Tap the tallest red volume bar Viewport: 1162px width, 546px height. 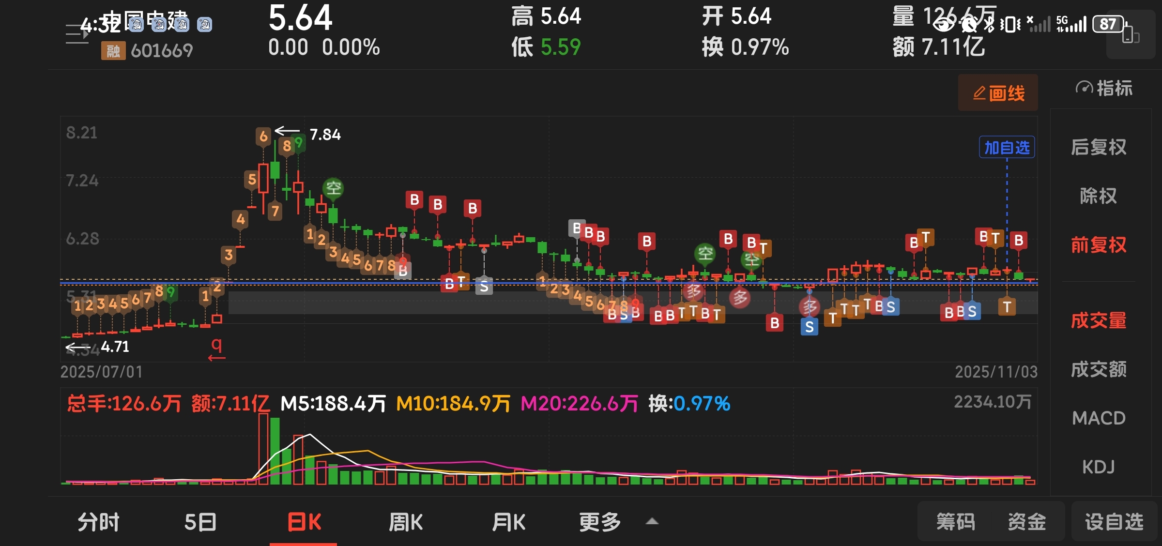(263, 448)
